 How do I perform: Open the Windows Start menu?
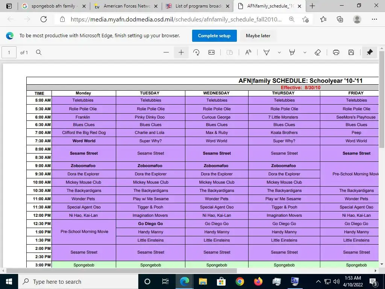[9, 281]
